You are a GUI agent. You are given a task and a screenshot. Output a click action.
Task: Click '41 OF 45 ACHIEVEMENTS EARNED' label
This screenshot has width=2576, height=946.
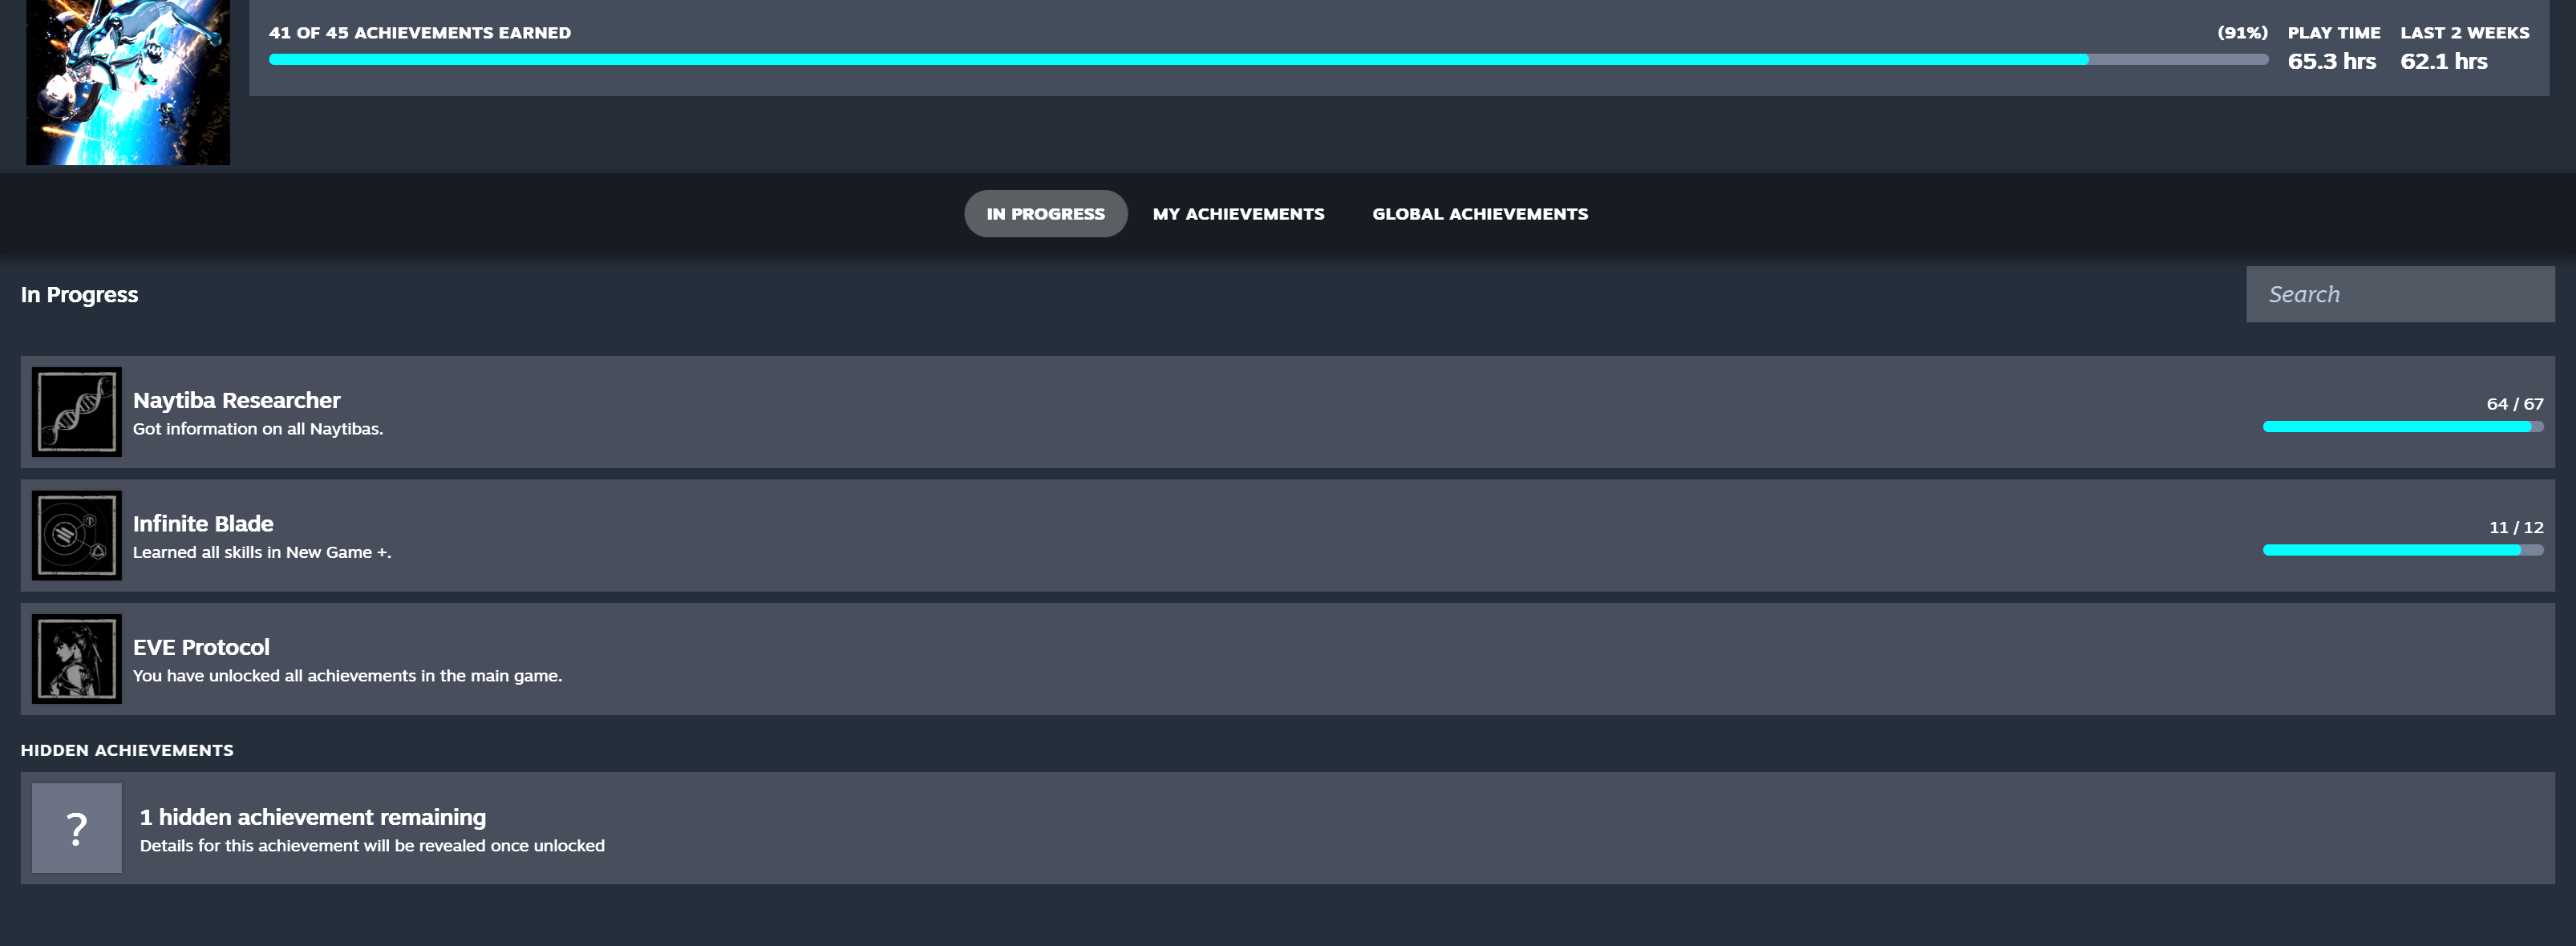point(420,33)
